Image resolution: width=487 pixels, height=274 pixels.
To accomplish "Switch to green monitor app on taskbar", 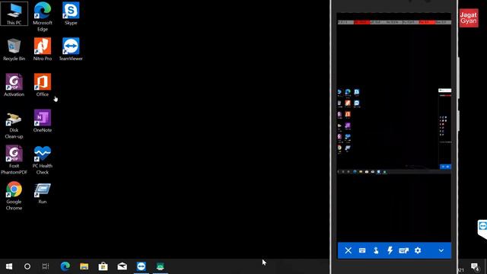I will 161,266.
